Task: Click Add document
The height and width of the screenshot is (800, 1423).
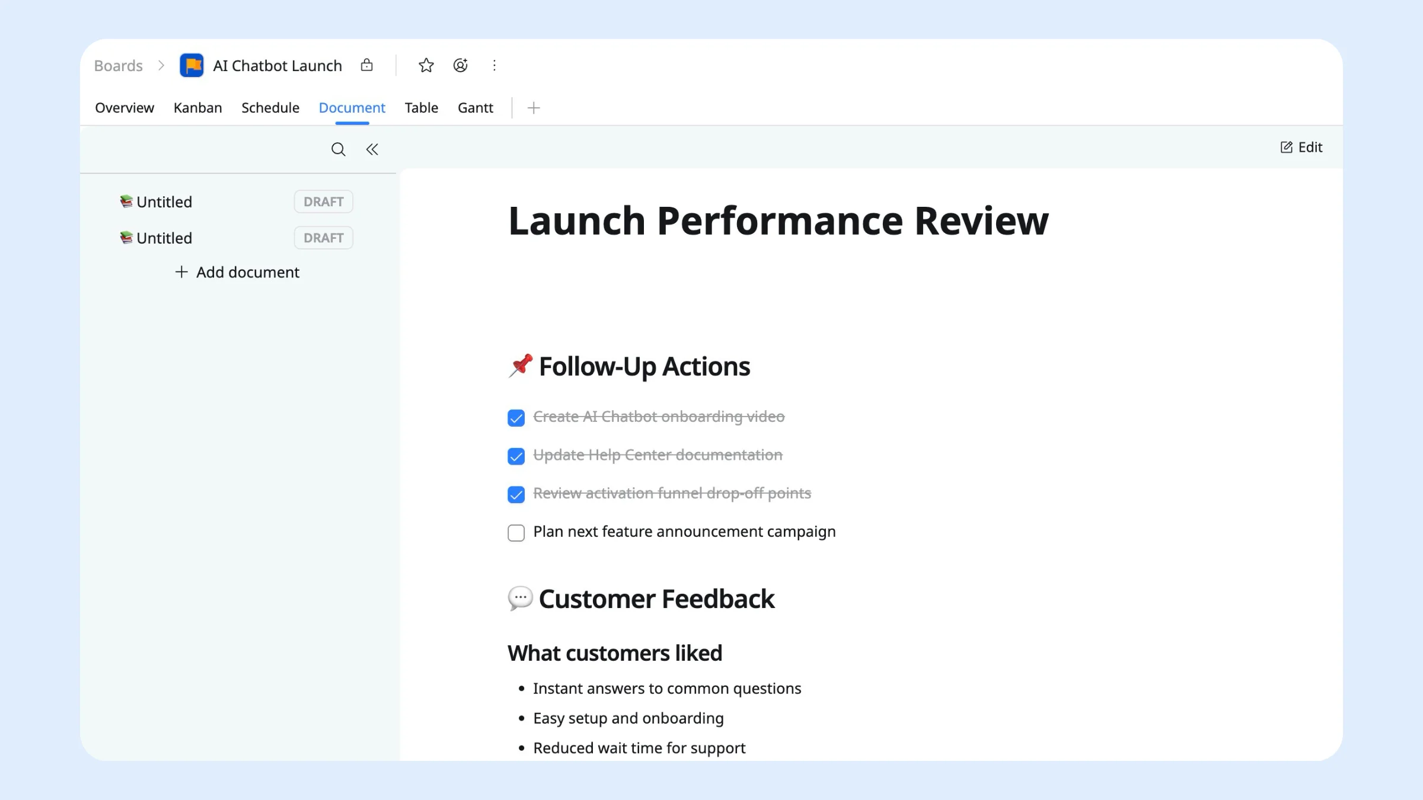Action: pos(237,273)
